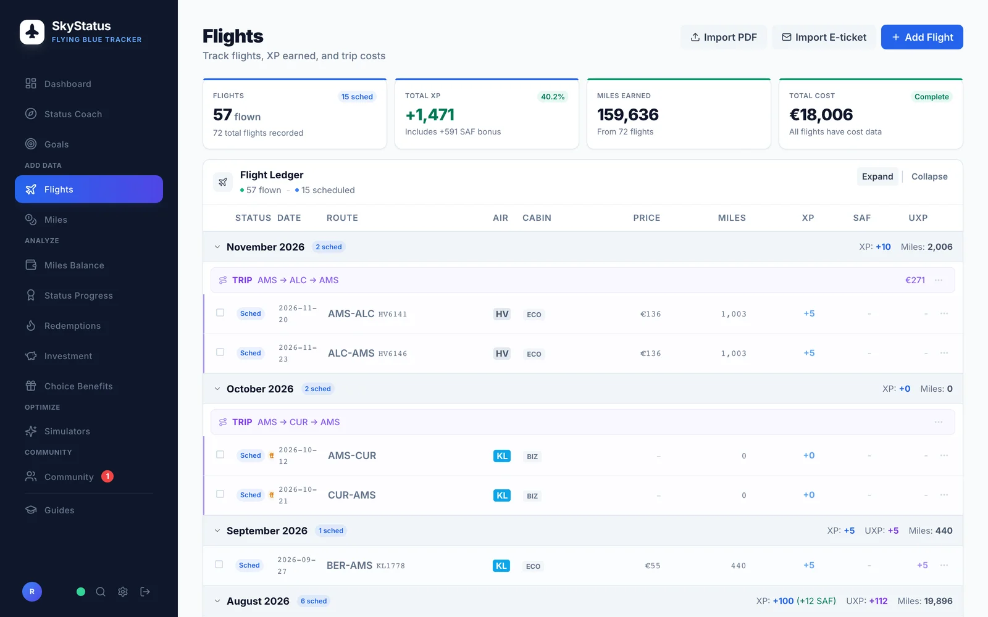This screenshot has height=617, width=988.
Task: Click the Community people icon
Action: 31,476
